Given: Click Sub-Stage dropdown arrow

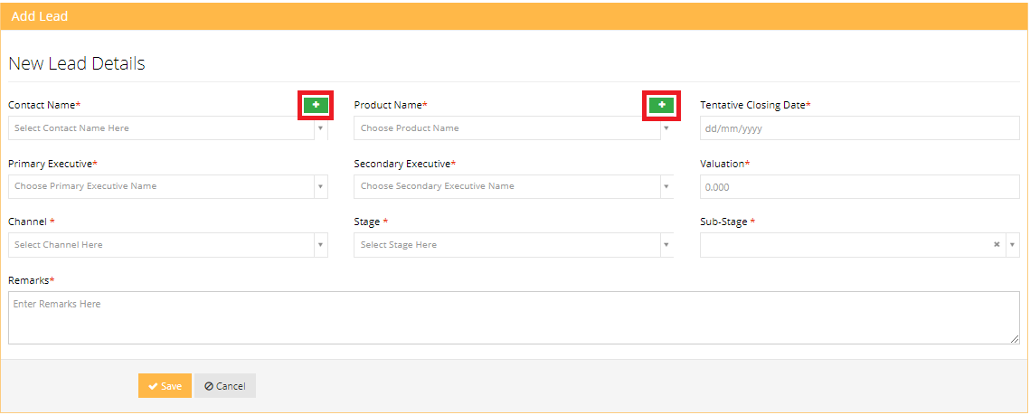Looking at the screenshot, I should (x=1012, y=245).
